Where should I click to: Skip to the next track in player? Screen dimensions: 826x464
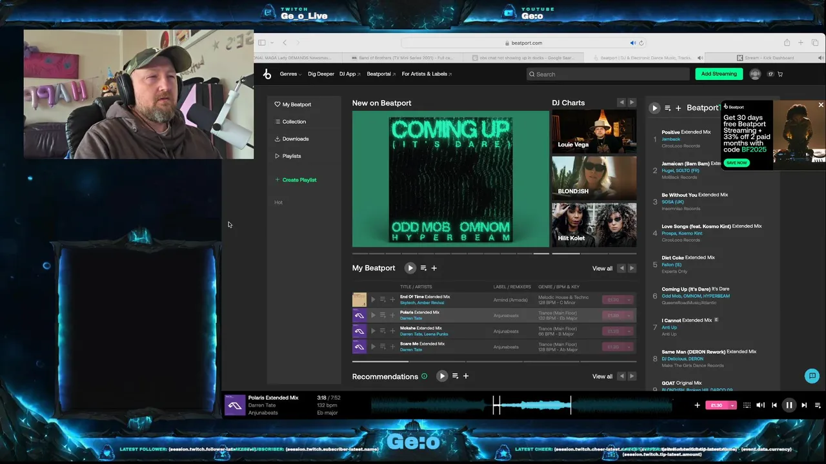(804, 405)
